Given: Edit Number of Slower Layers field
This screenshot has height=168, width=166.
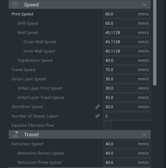Looking at the screenshot, I should 127,116.
